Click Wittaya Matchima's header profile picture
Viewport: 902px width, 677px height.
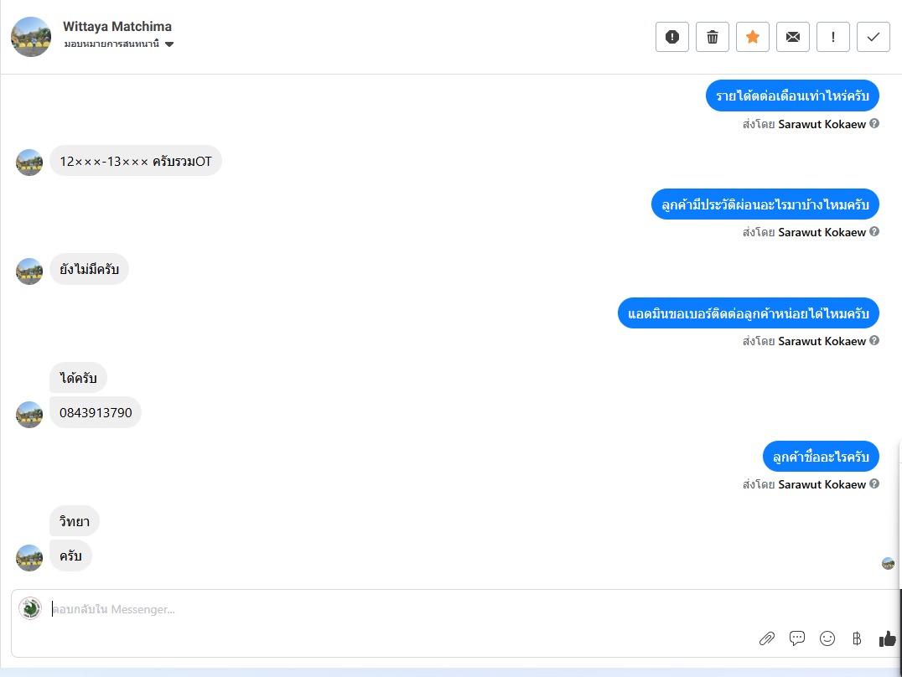(x=31, y=37)
